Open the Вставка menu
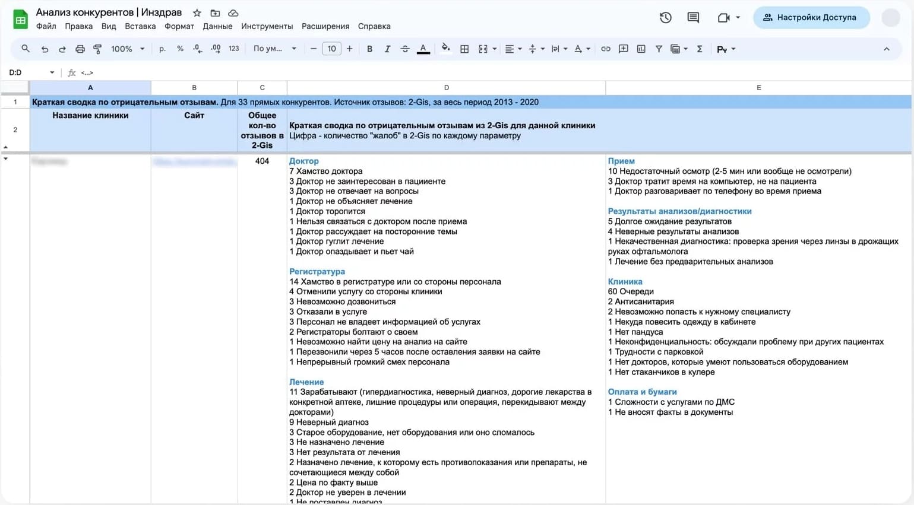The width and height of the screenshot is (914, 505). click(140, 26)
